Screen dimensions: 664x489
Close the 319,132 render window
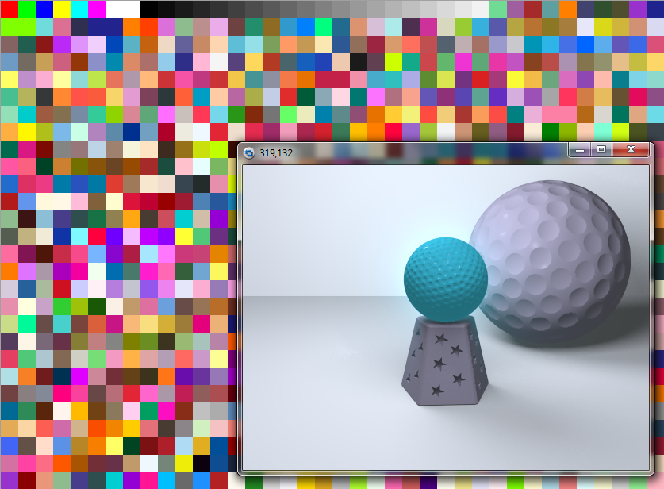(x=631, y=149)
